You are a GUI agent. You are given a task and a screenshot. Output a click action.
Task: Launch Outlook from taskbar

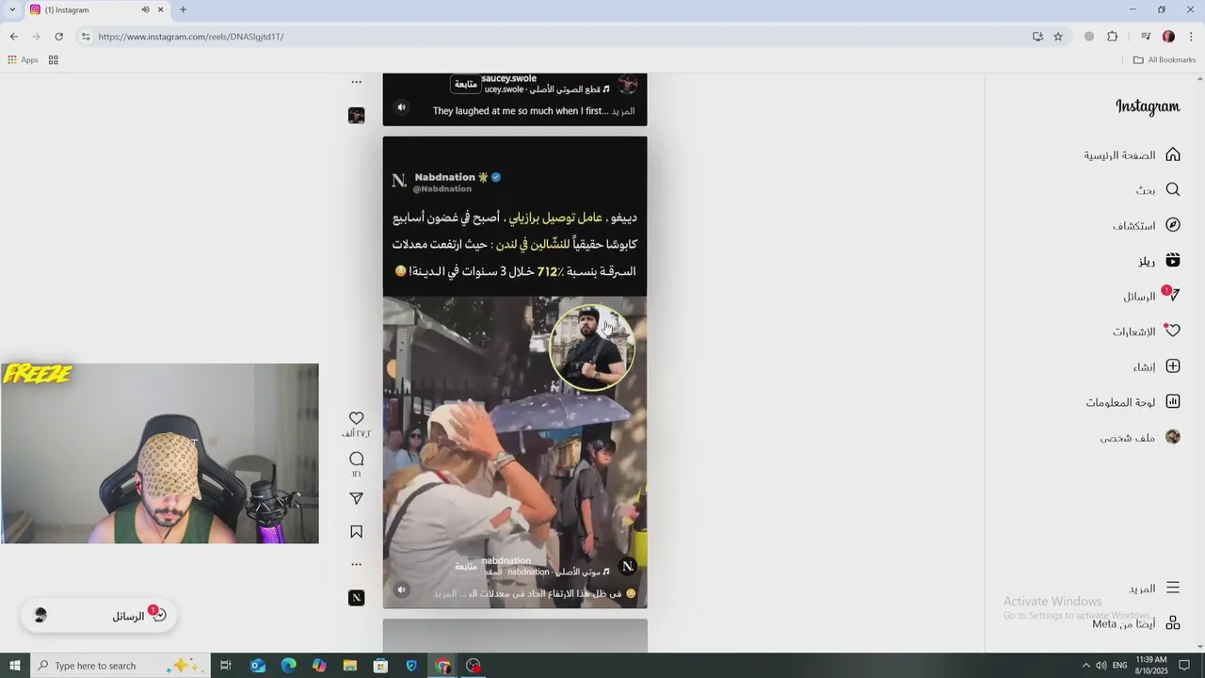click(258, 666)
